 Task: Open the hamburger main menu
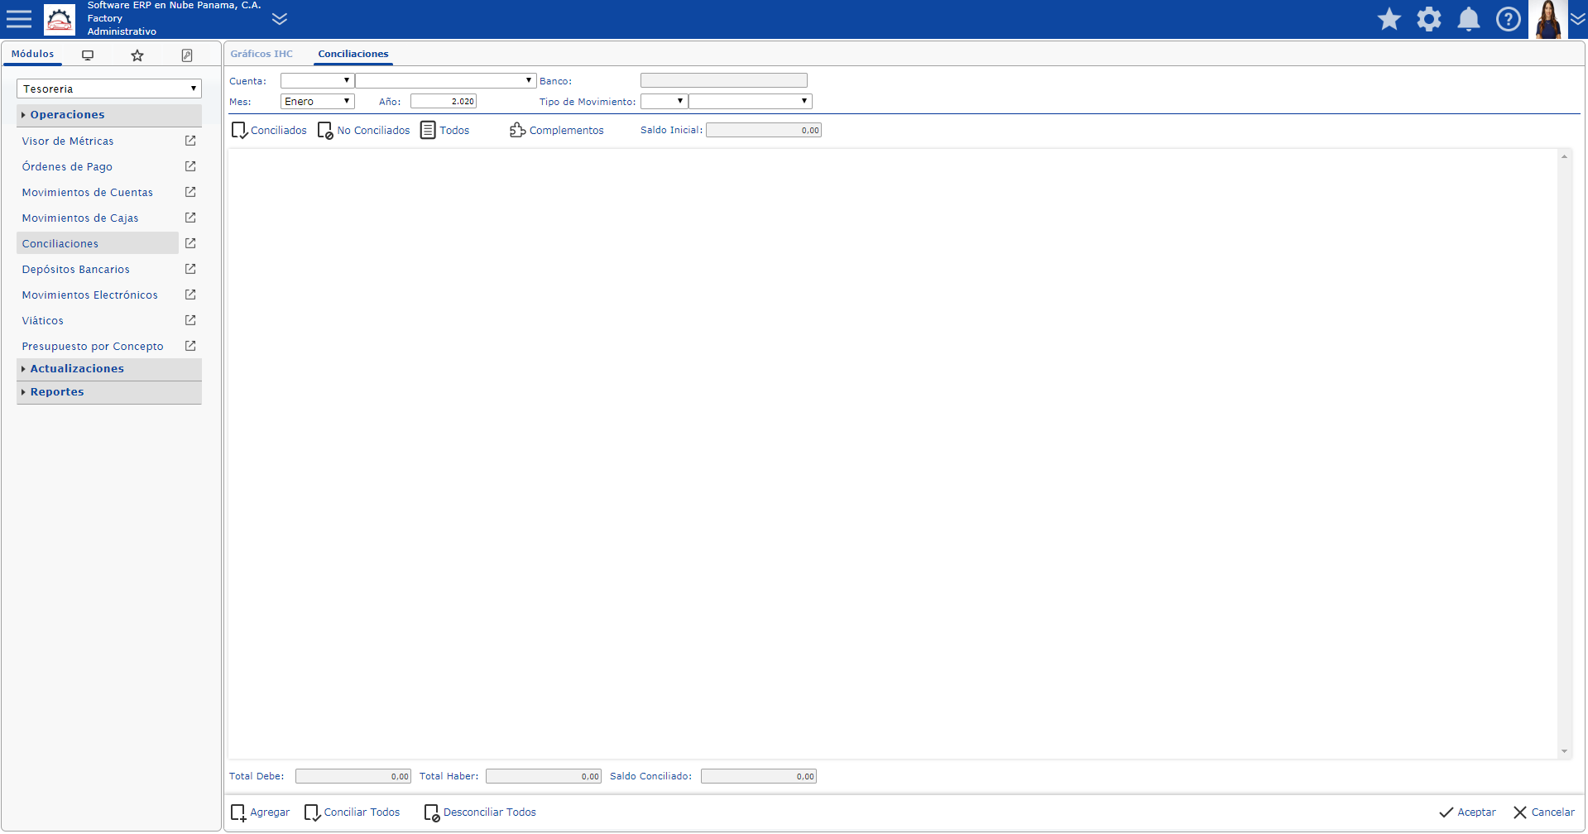tap(19, 19)
